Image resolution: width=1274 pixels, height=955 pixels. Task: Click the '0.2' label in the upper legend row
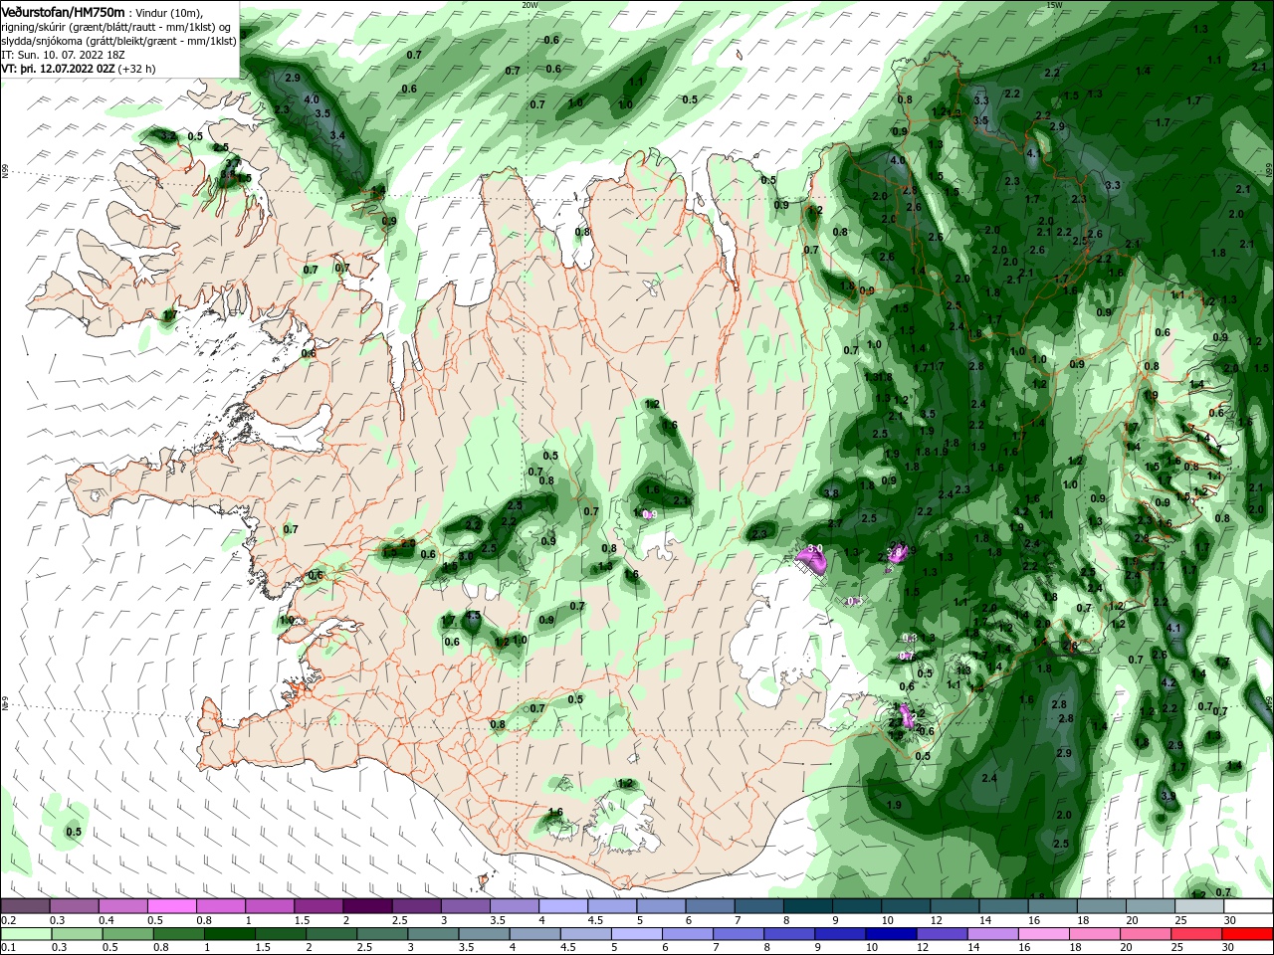point(9,920)
